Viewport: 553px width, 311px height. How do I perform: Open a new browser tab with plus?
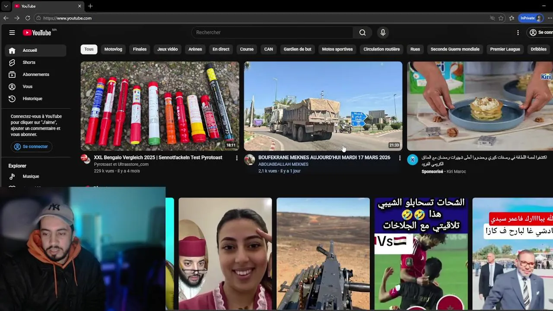90,6
